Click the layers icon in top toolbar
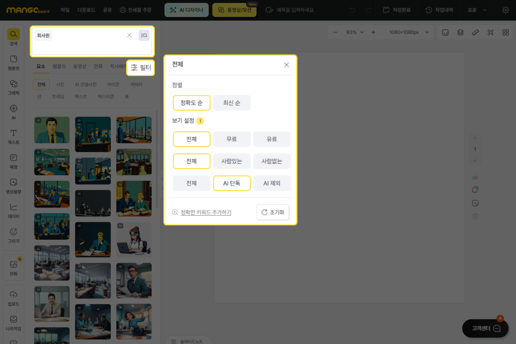 [460, 32]
